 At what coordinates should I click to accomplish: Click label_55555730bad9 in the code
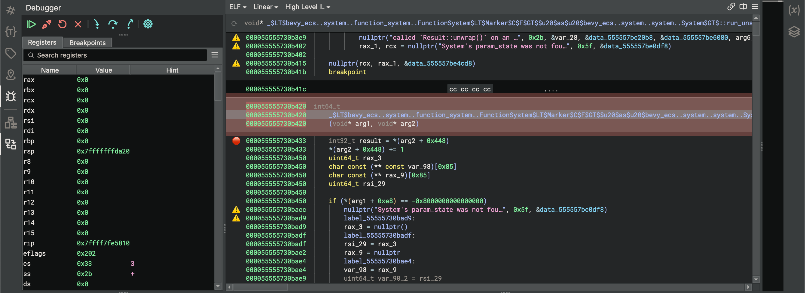377,218
